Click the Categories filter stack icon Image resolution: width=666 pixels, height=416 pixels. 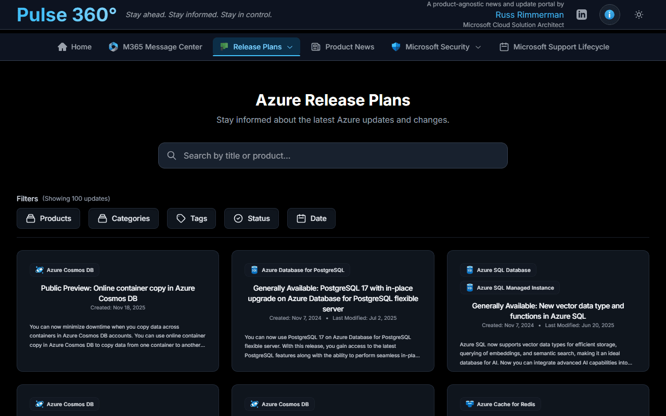[103, 218]
